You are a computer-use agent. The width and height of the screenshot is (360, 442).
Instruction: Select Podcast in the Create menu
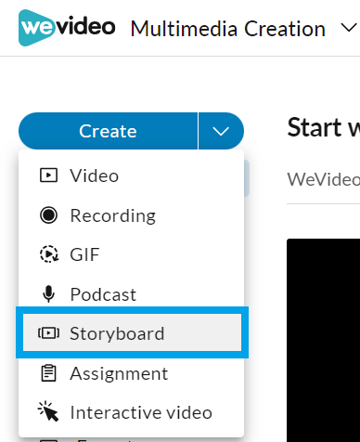coord(131,294)
